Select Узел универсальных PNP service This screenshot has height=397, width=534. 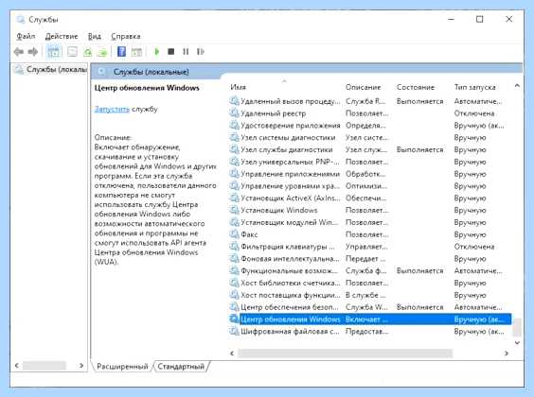point(290,162)
